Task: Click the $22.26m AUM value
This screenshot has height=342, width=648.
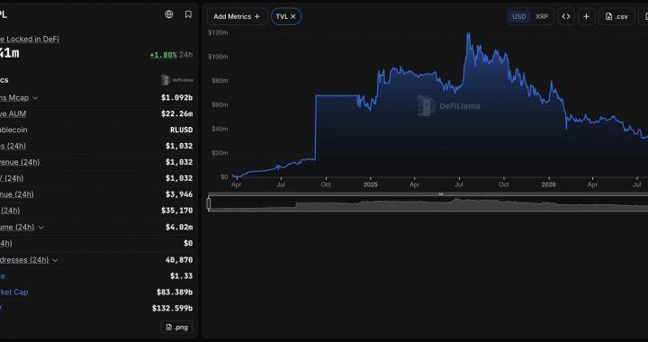Action: pyautogui.click(x=177, y=113)
